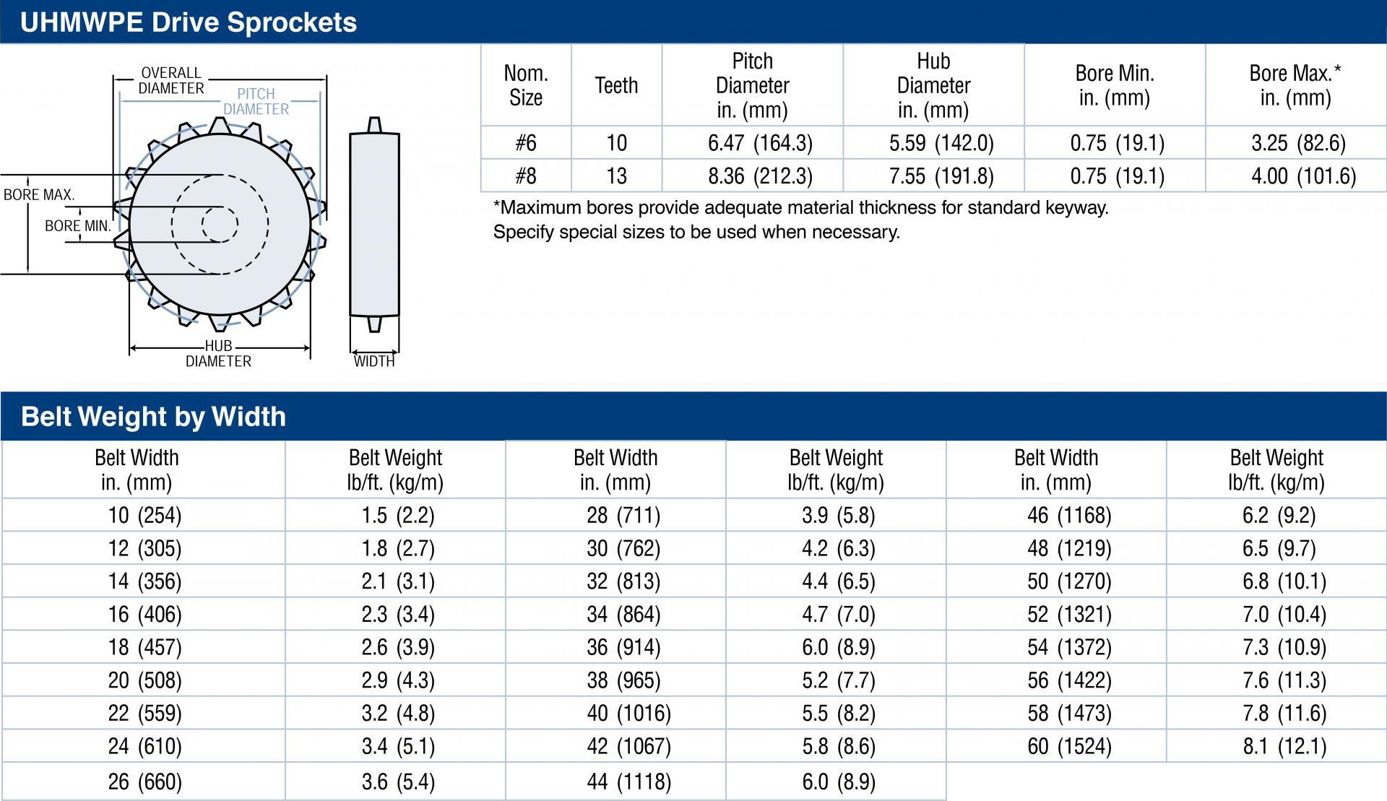Click the PITCH DIAMETER label in diagram

pos(256,102)
